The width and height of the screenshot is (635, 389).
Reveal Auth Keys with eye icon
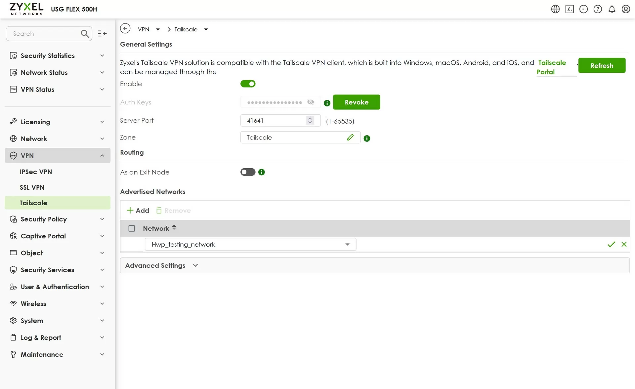[310, 102]
